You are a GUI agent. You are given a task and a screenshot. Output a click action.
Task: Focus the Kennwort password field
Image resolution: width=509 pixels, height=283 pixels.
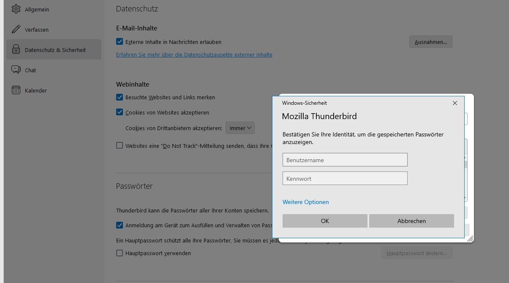(x=345, y=178)
